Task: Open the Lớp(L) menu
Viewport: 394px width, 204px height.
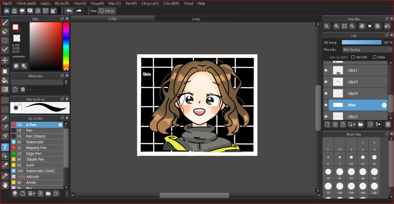Action: tap(45, 3)
